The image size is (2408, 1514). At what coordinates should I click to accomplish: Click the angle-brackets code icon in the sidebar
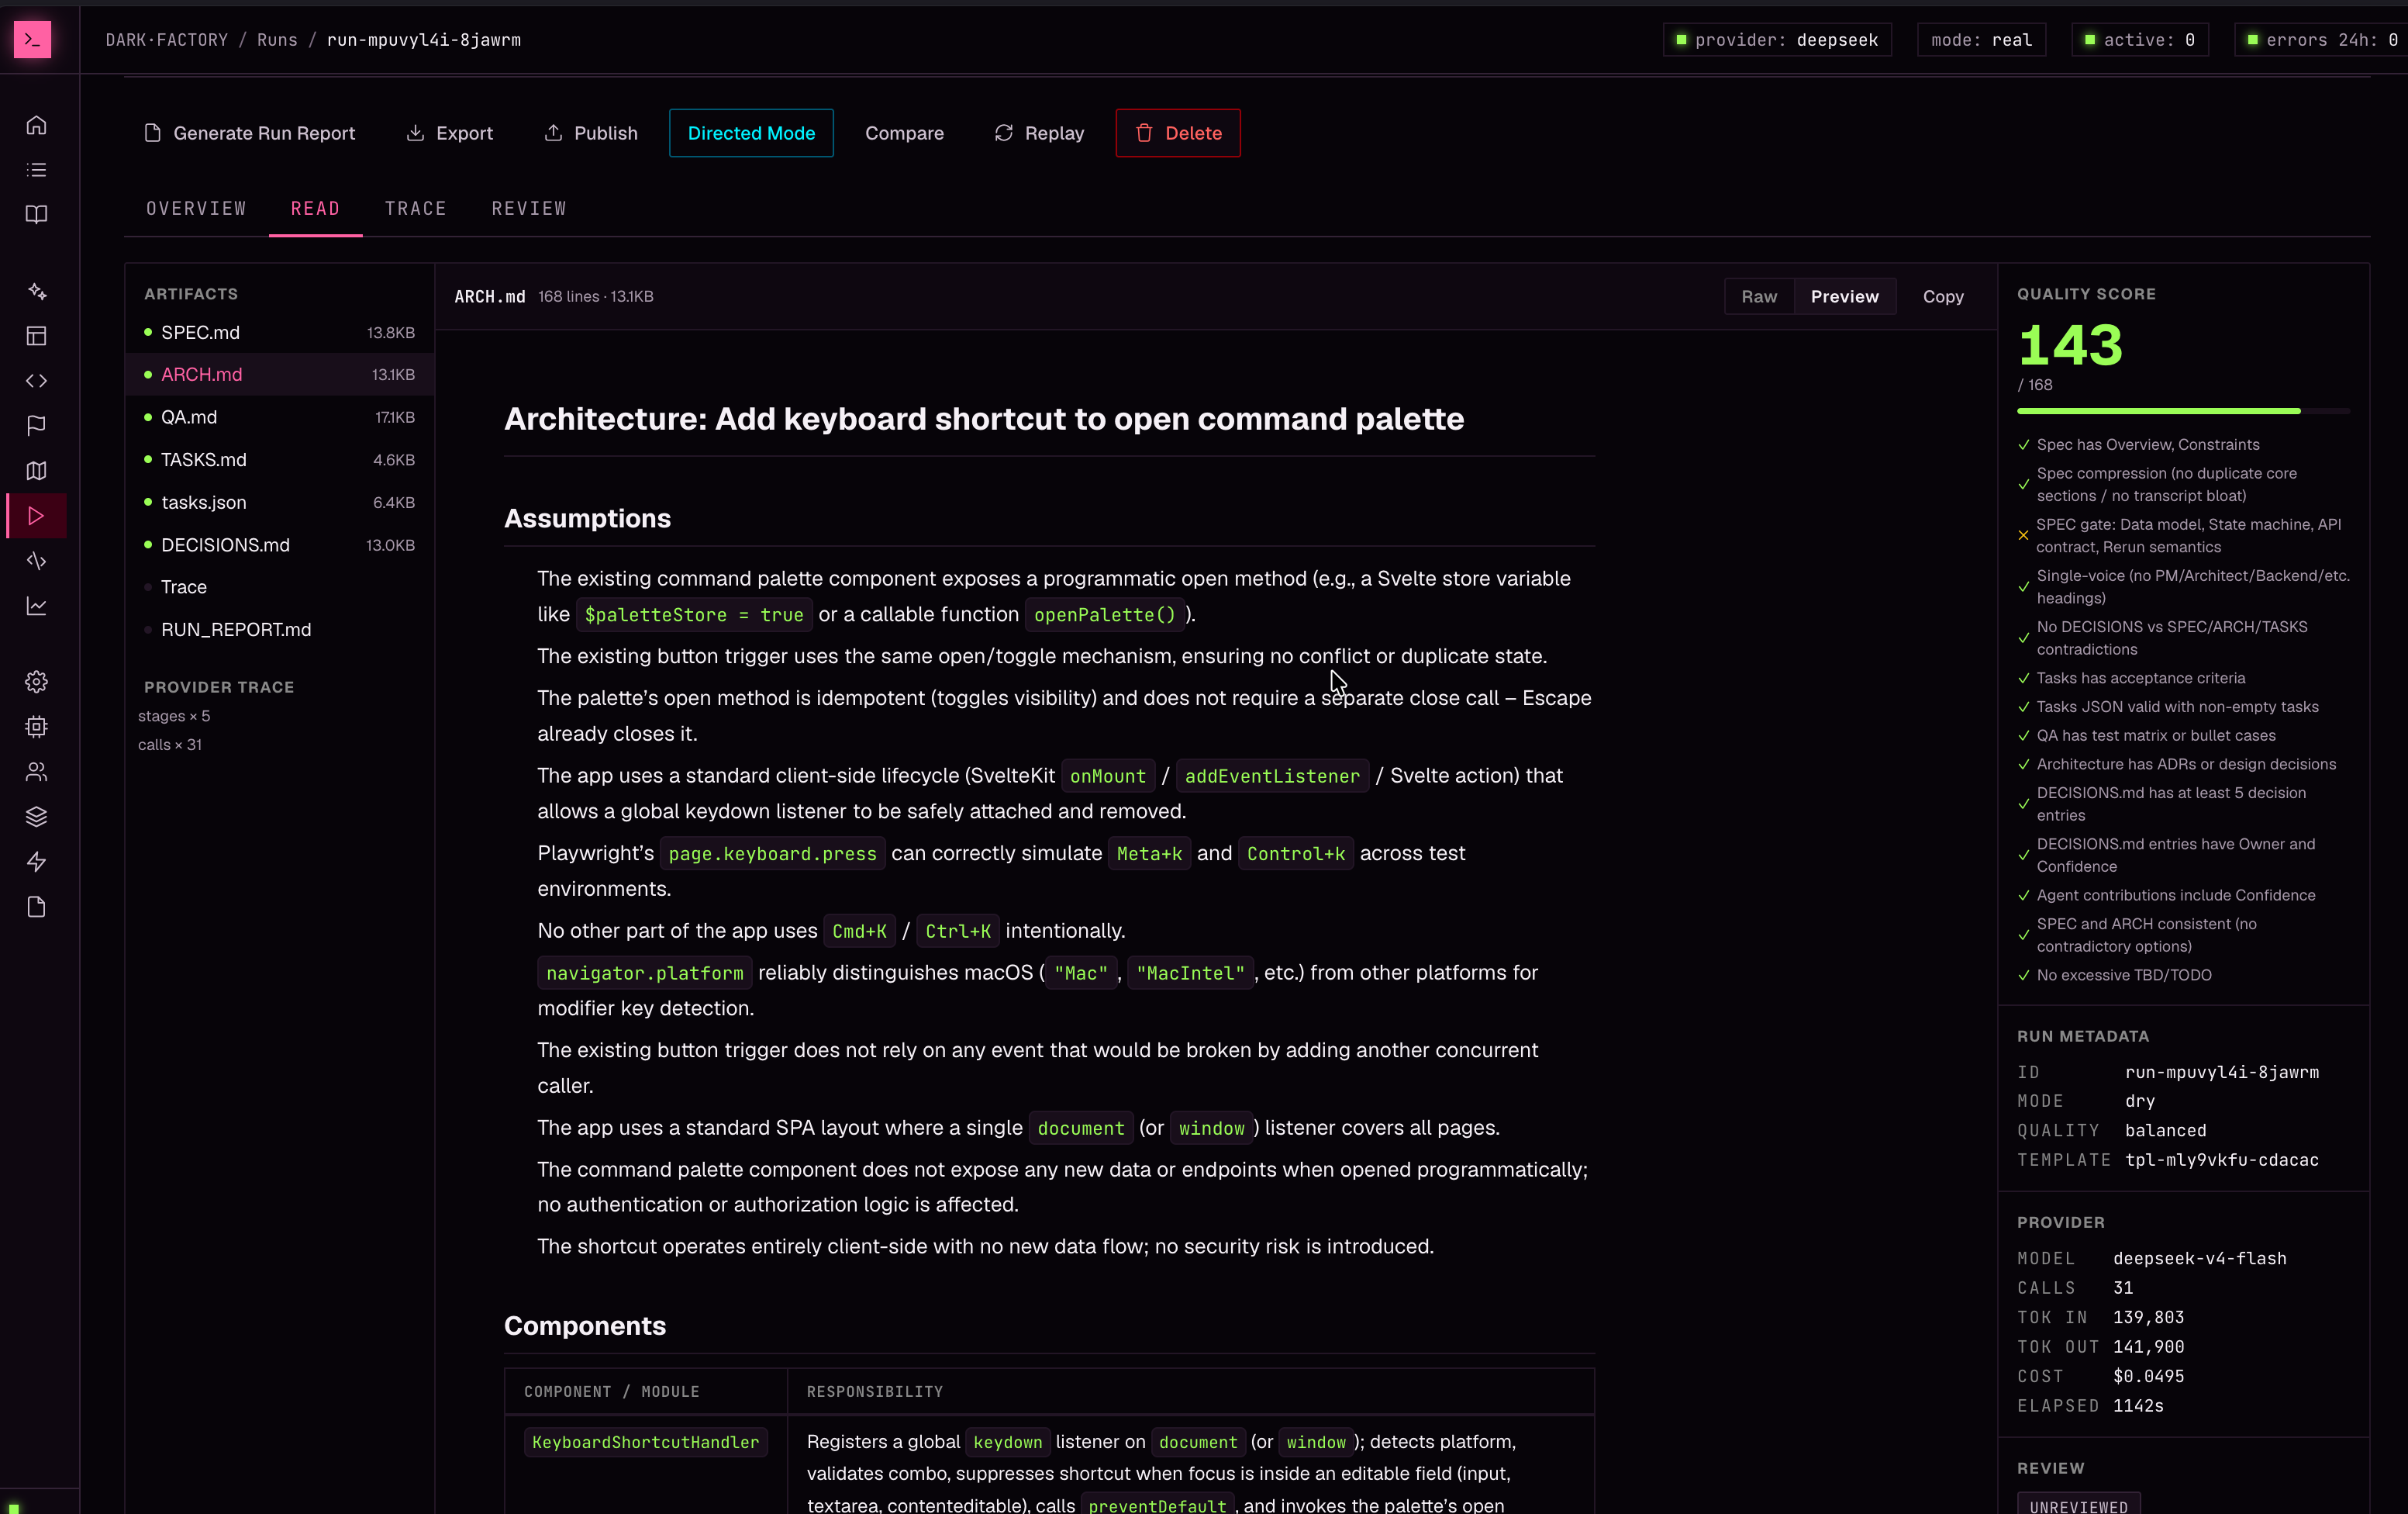coord(36,382)
